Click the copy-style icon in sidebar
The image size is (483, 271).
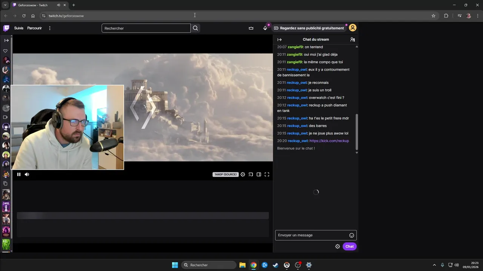tap(5, 184)
